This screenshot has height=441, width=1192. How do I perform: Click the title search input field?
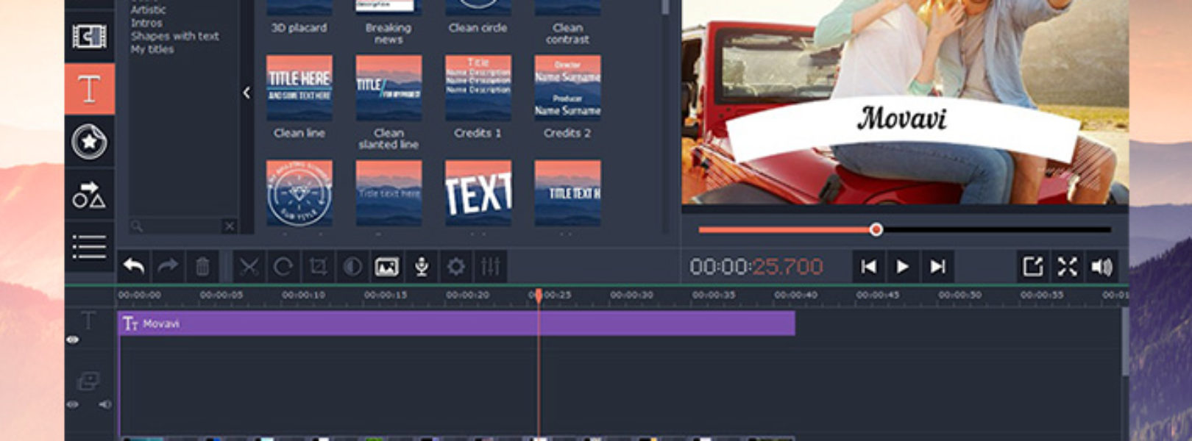point(177,226)
